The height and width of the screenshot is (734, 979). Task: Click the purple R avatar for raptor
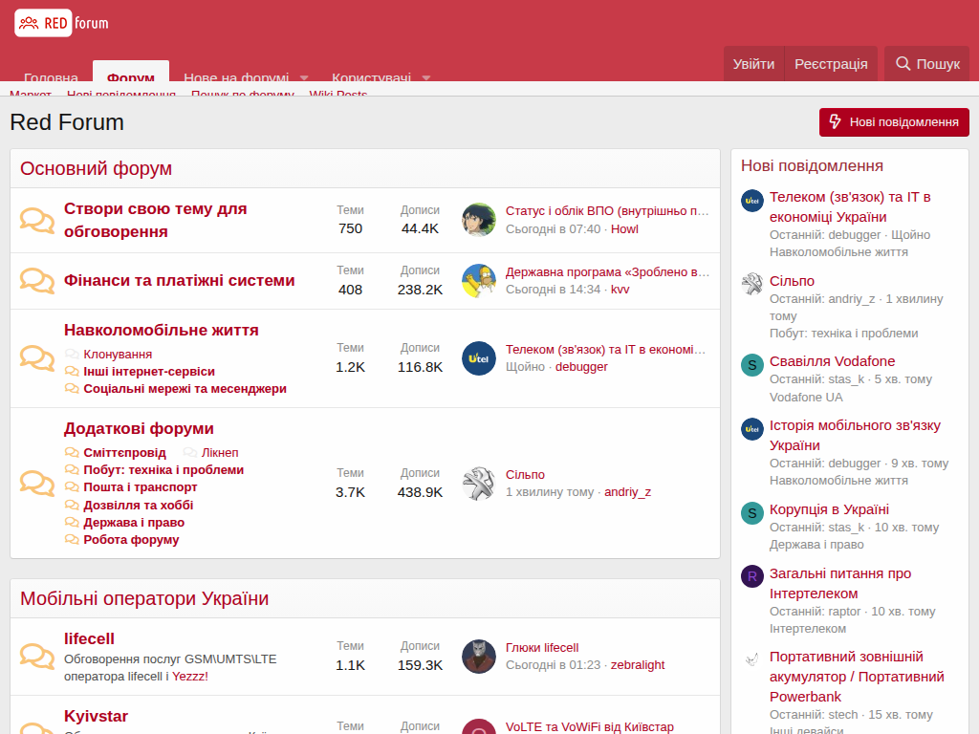[x=752, y=576]
